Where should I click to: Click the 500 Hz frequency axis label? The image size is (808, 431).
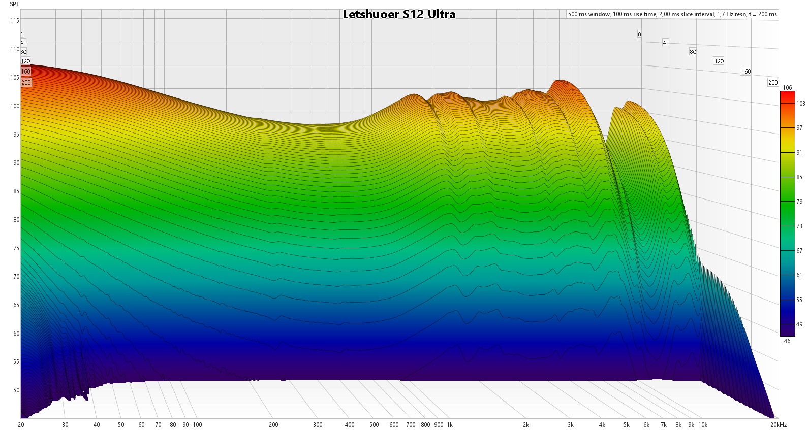tap(374, 425)
